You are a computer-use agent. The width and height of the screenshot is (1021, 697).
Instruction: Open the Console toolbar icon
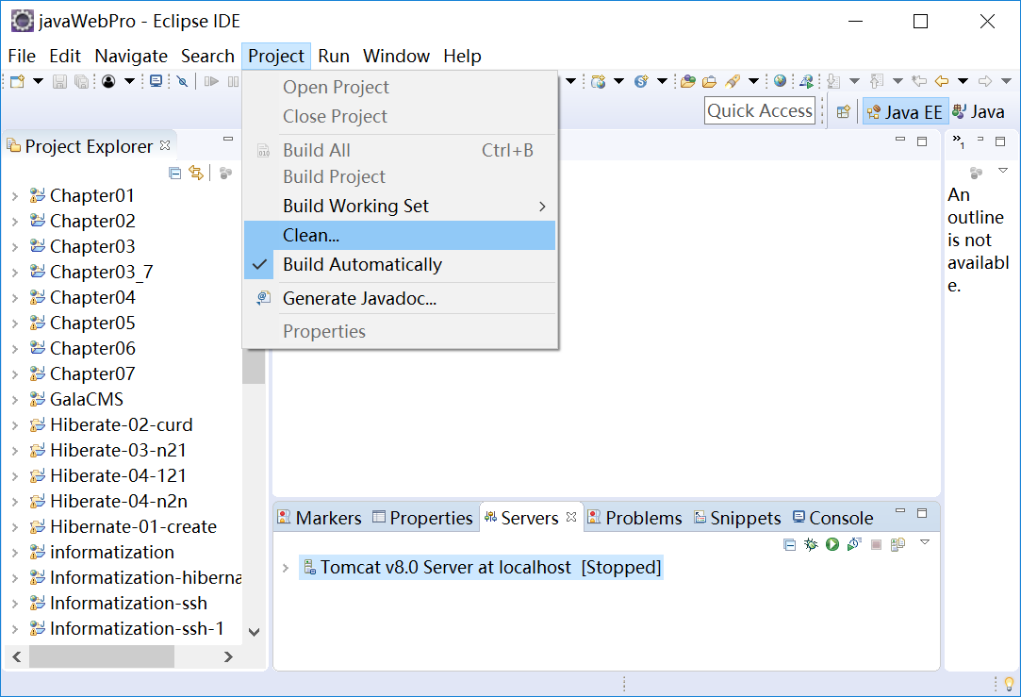pos(156,81)
